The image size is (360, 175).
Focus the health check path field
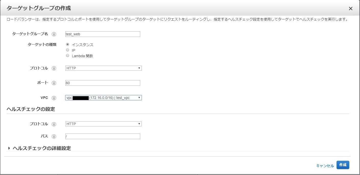tap(103, 136)
